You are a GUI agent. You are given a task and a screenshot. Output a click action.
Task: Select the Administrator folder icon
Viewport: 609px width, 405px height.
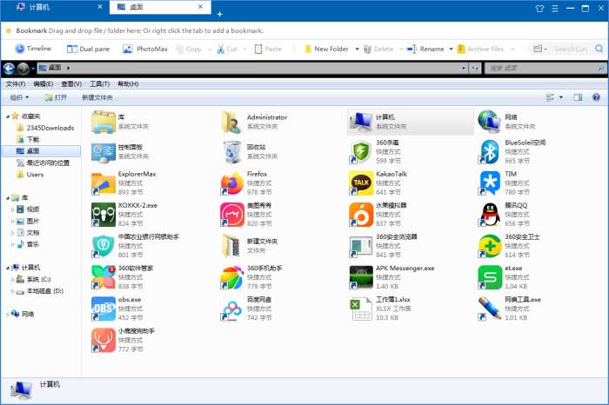pyautogui.click(x=232, y=122)
